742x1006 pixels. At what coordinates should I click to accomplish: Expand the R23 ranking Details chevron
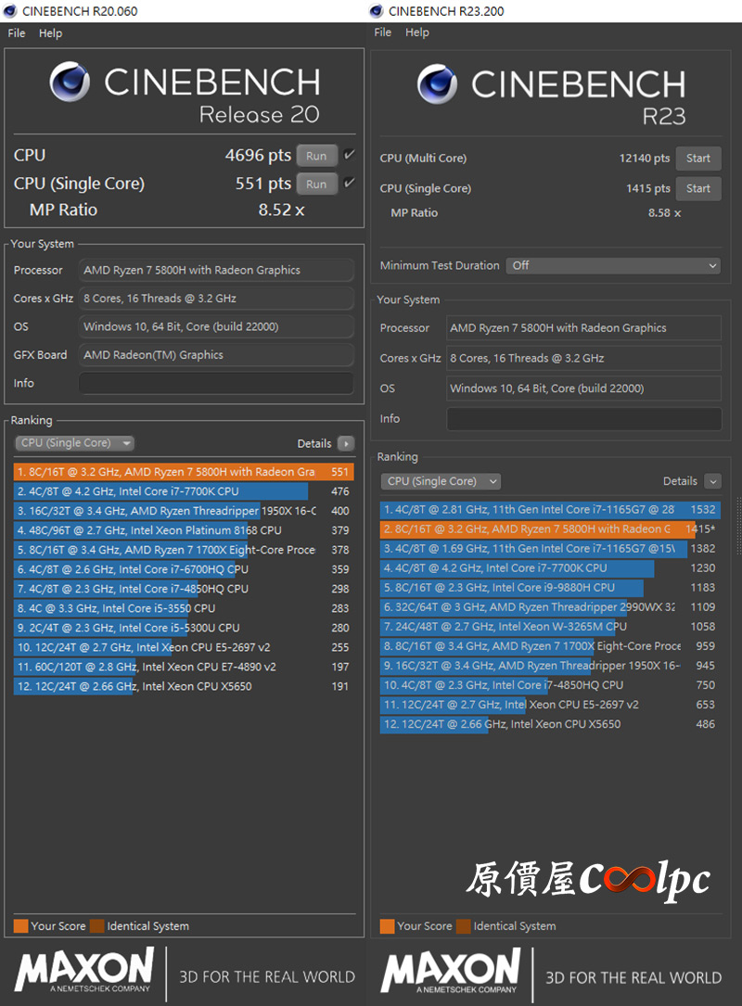click(712, 481)
